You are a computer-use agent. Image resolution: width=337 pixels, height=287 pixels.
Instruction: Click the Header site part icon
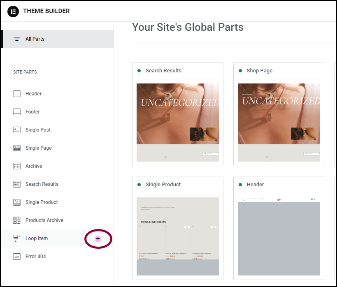[17, 94]
